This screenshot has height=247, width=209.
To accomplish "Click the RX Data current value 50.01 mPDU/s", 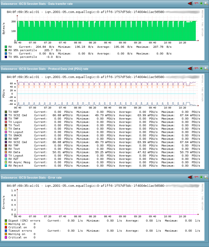I will [x=63, y=152].
